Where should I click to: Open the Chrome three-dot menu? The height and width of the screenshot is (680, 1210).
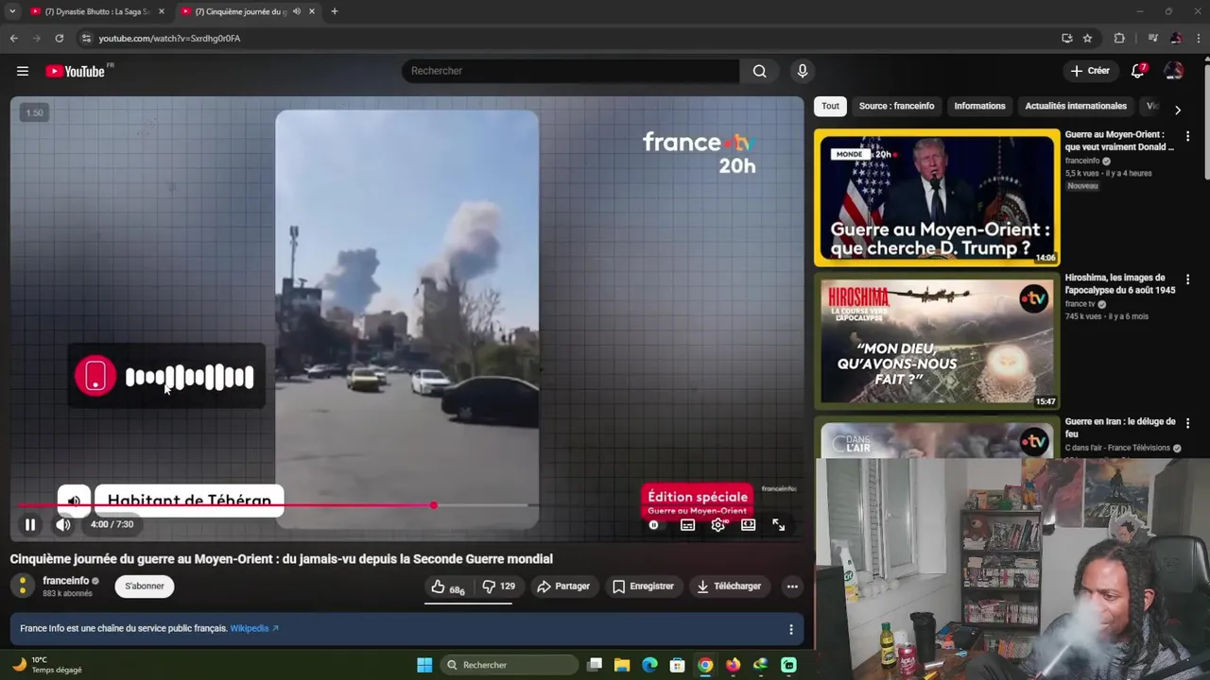[1198, 38]
